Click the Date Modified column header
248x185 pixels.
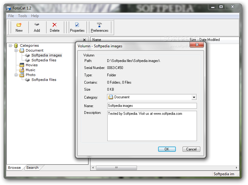point(209,40)
